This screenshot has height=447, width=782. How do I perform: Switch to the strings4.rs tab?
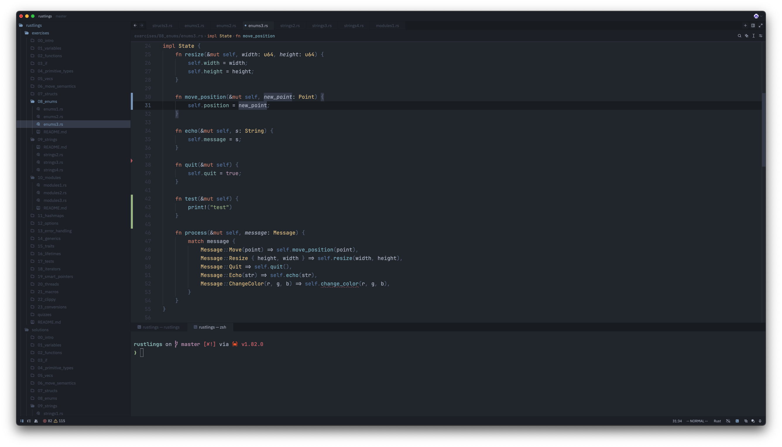click(354, 25)
